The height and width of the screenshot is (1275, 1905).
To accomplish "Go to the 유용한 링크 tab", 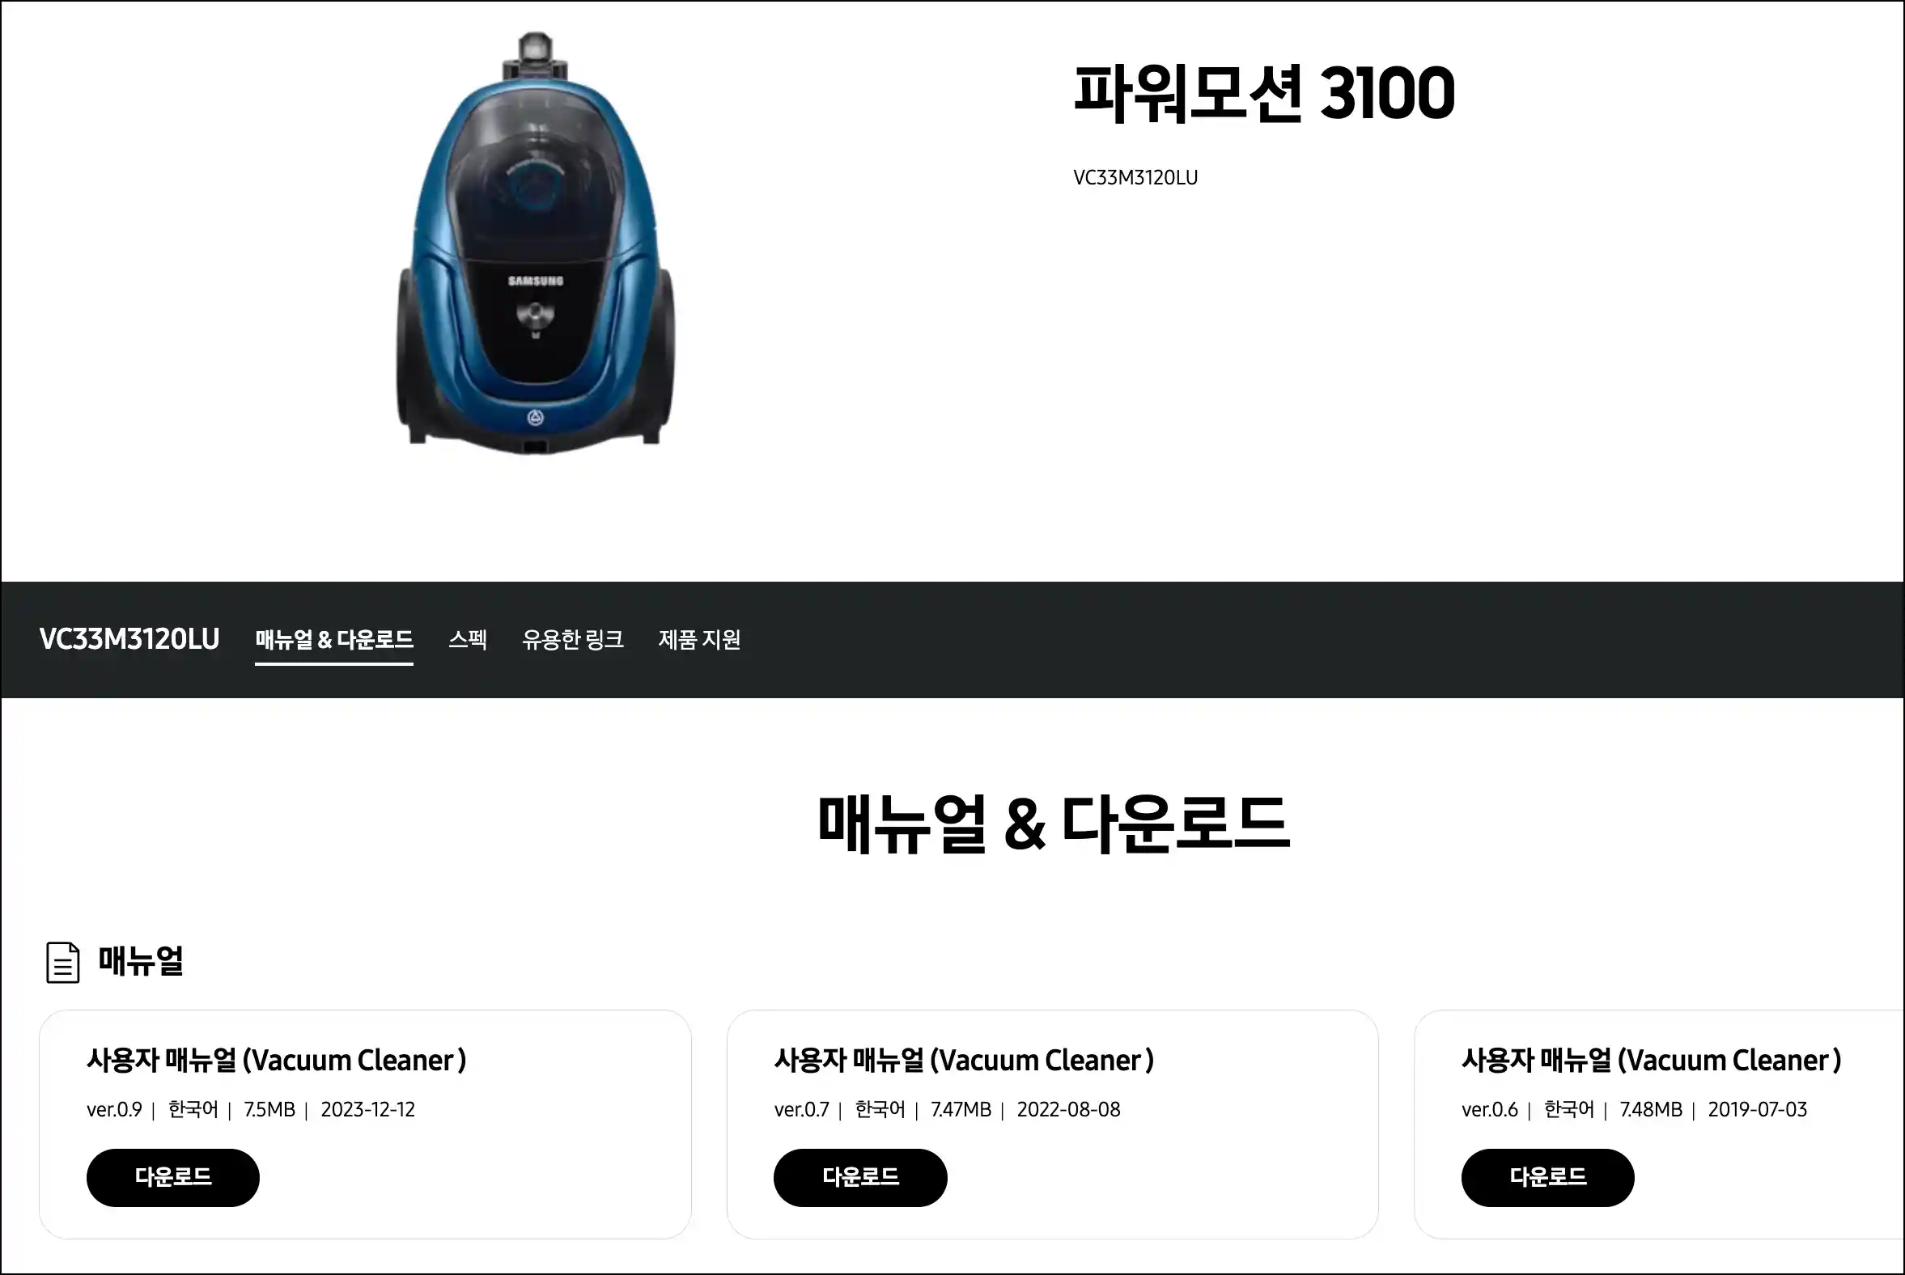I will pos(573,640).
